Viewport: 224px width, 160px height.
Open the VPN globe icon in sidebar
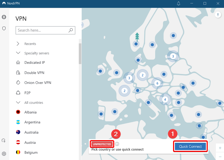pos(4,17)
